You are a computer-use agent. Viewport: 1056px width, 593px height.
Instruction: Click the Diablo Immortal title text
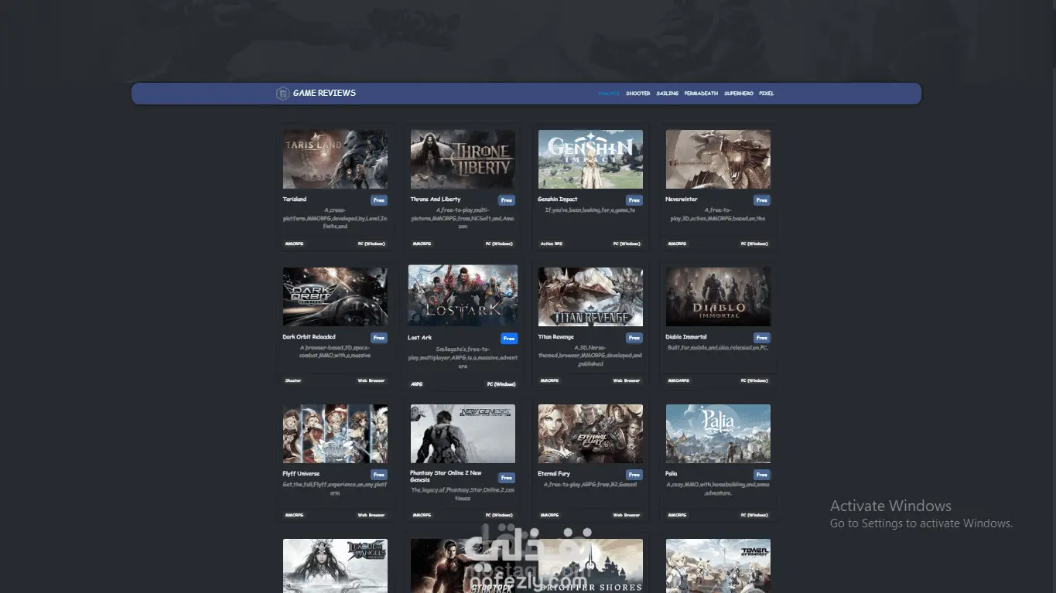point(686,337)
